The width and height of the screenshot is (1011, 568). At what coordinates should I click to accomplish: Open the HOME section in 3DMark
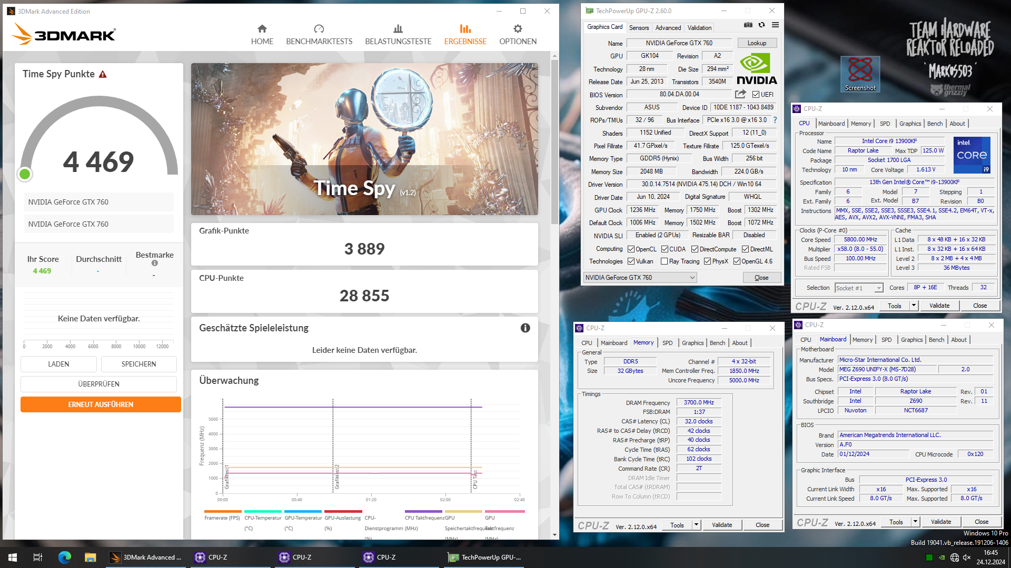(262, 35)
